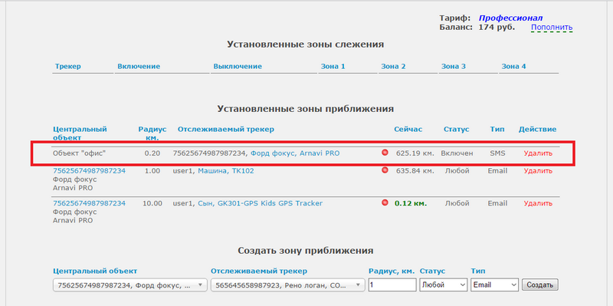Viewport: 613px width, 306px height.
Task: Open the Форд фокус, Arnavi PRO tracker link
Action: click(295, 153)
